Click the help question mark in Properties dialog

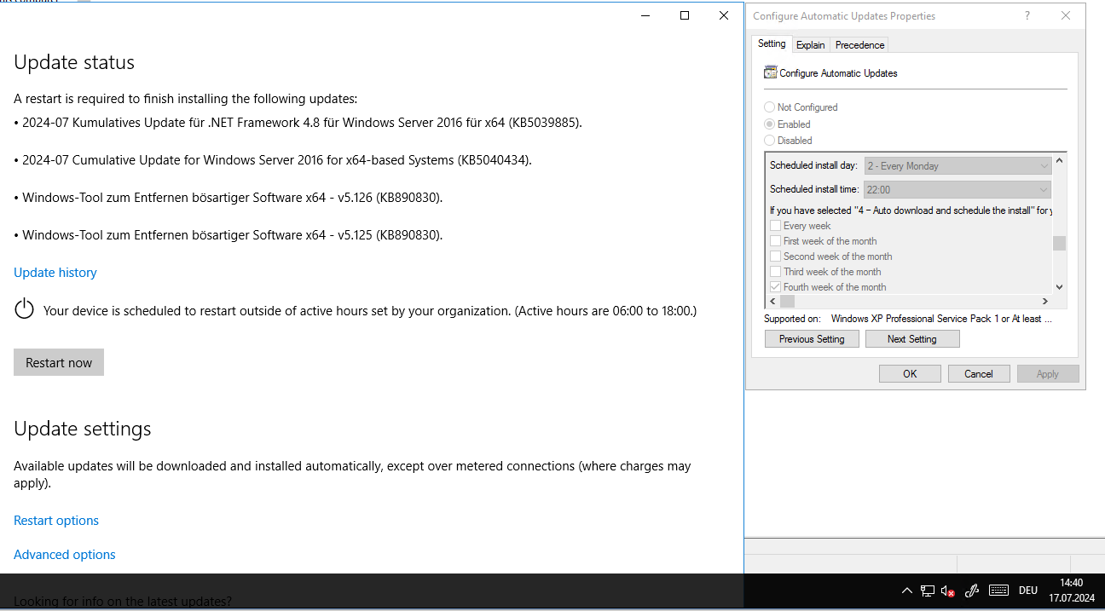[x=1027, y=15]
